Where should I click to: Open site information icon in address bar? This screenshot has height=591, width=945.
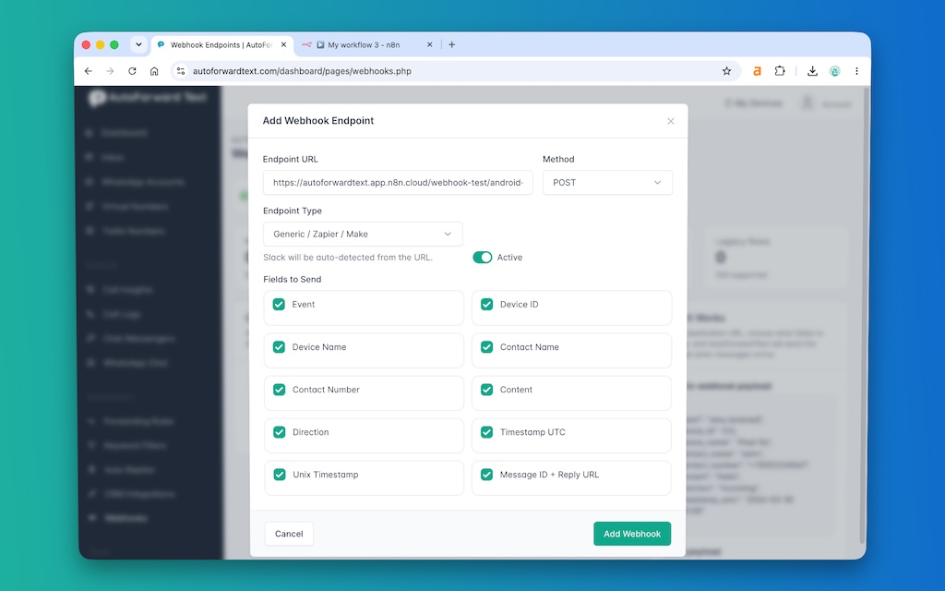click(x=180, y=71)
